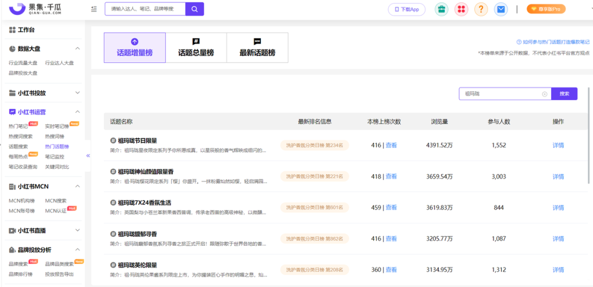Screen dimensions: 593x287
Task: Click the 小红书投放 folder icon
Action: (12, 93)
